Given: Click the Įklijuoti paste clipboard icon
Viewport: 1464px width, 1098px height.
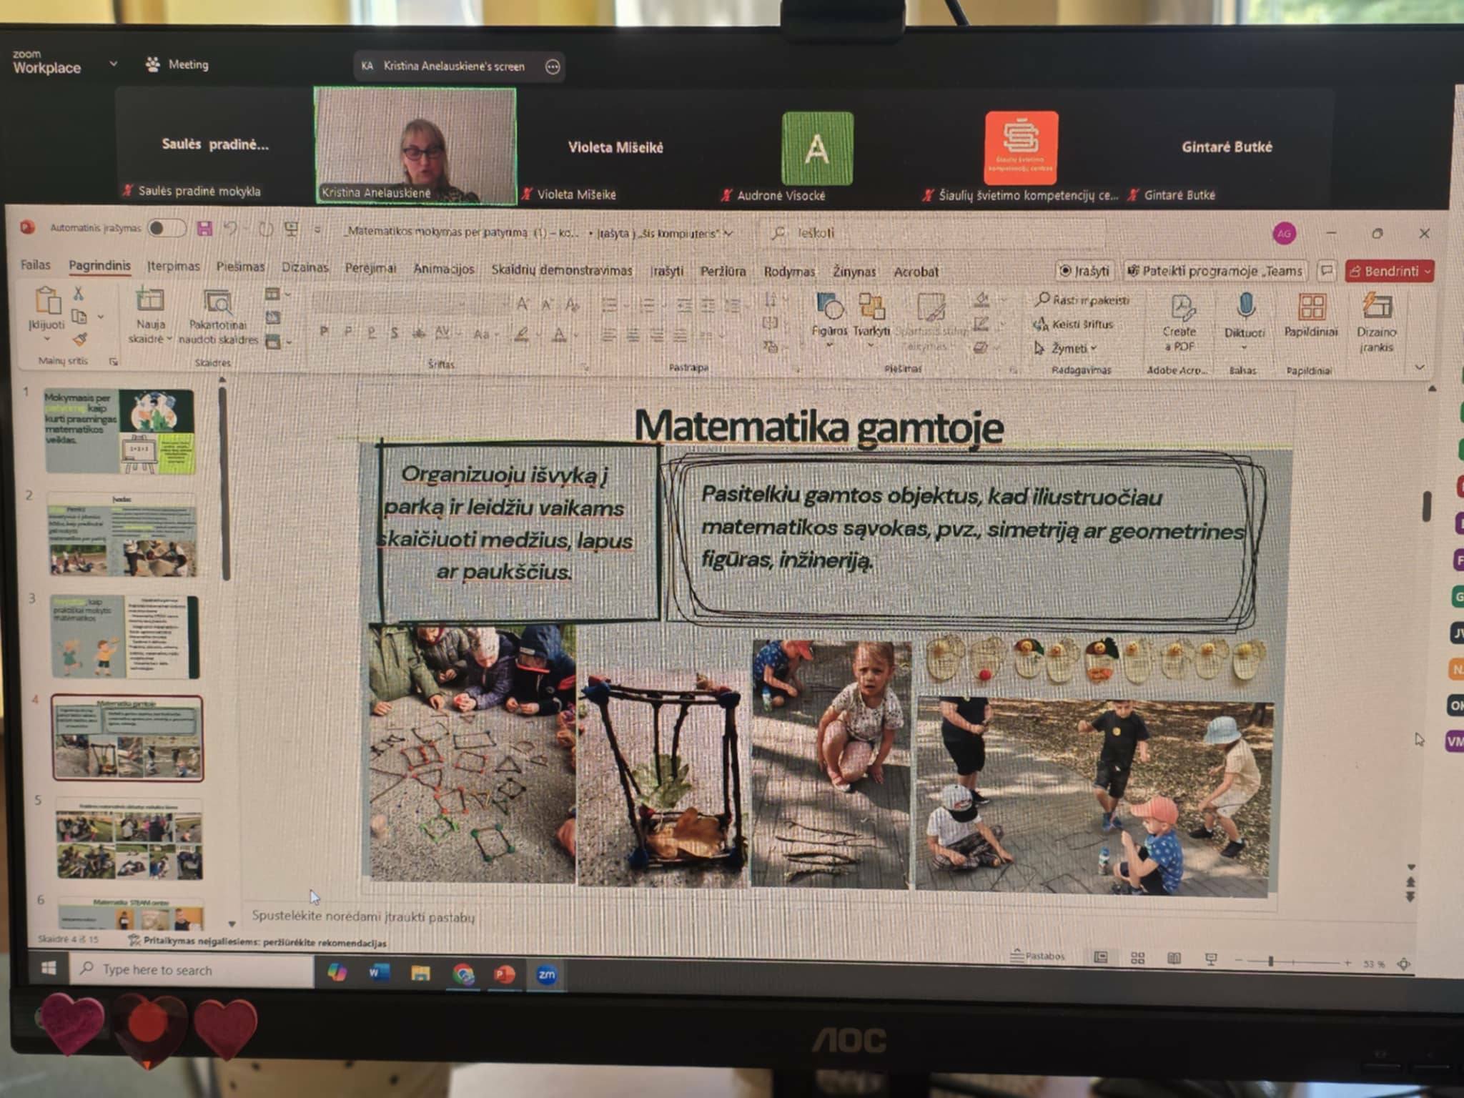Looking at the screenshot, I should point(48,301).
